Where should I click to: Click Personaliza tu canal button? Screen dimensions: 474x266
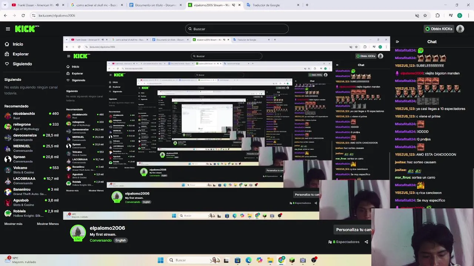pyautogui.click(x=353, y=230)
